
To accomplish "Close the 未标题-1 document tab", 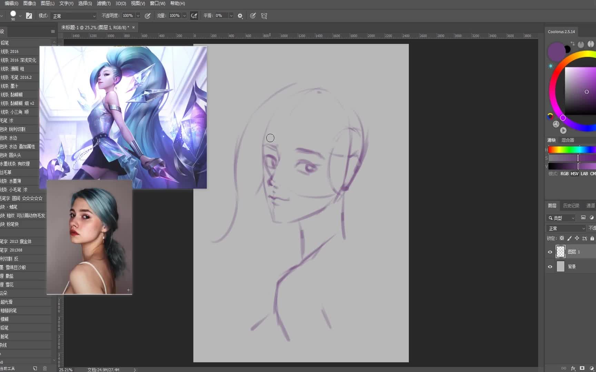I will (x=133, y=28).
